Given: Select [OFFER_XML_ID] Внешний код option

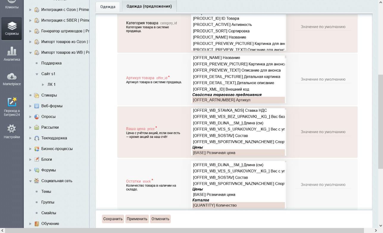Looking at the screenshot, I should pyautogui.click(x=221, y=89).
